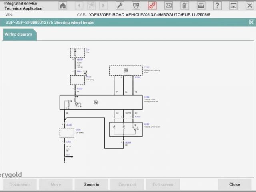
Task: Open the envelope messages icon
Action: pos(168,6)
